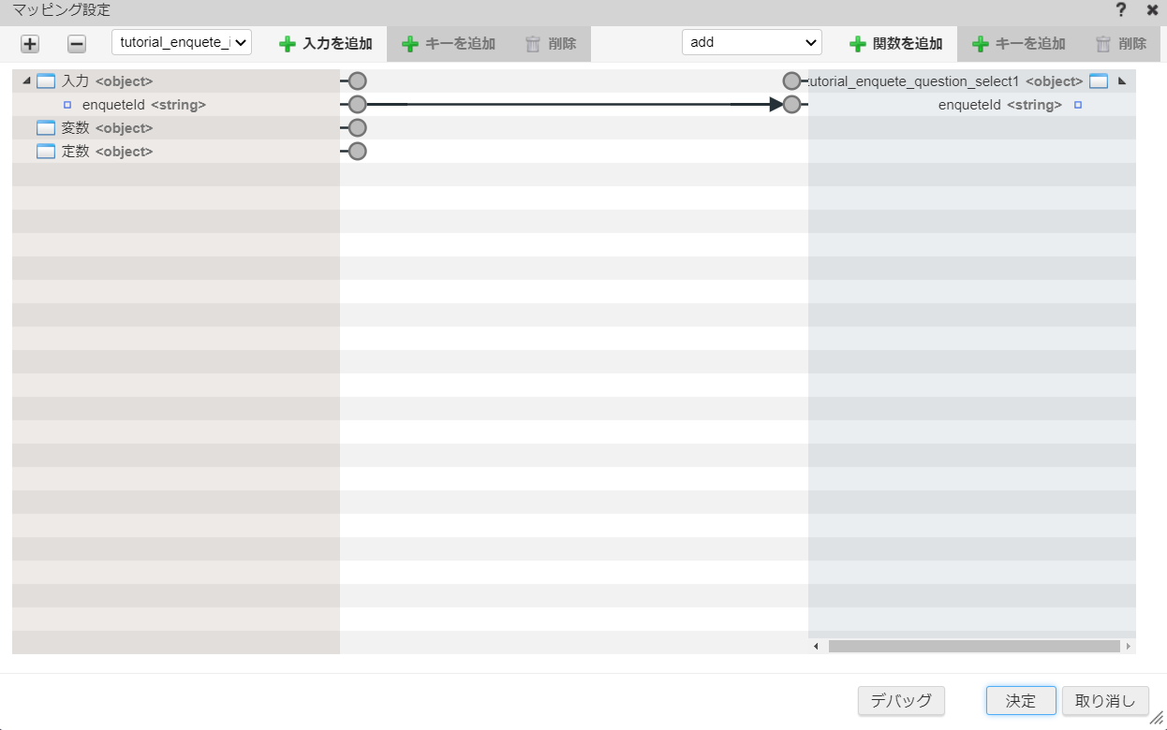
Task: Open help with the question mark icon
Action: 1121,10
